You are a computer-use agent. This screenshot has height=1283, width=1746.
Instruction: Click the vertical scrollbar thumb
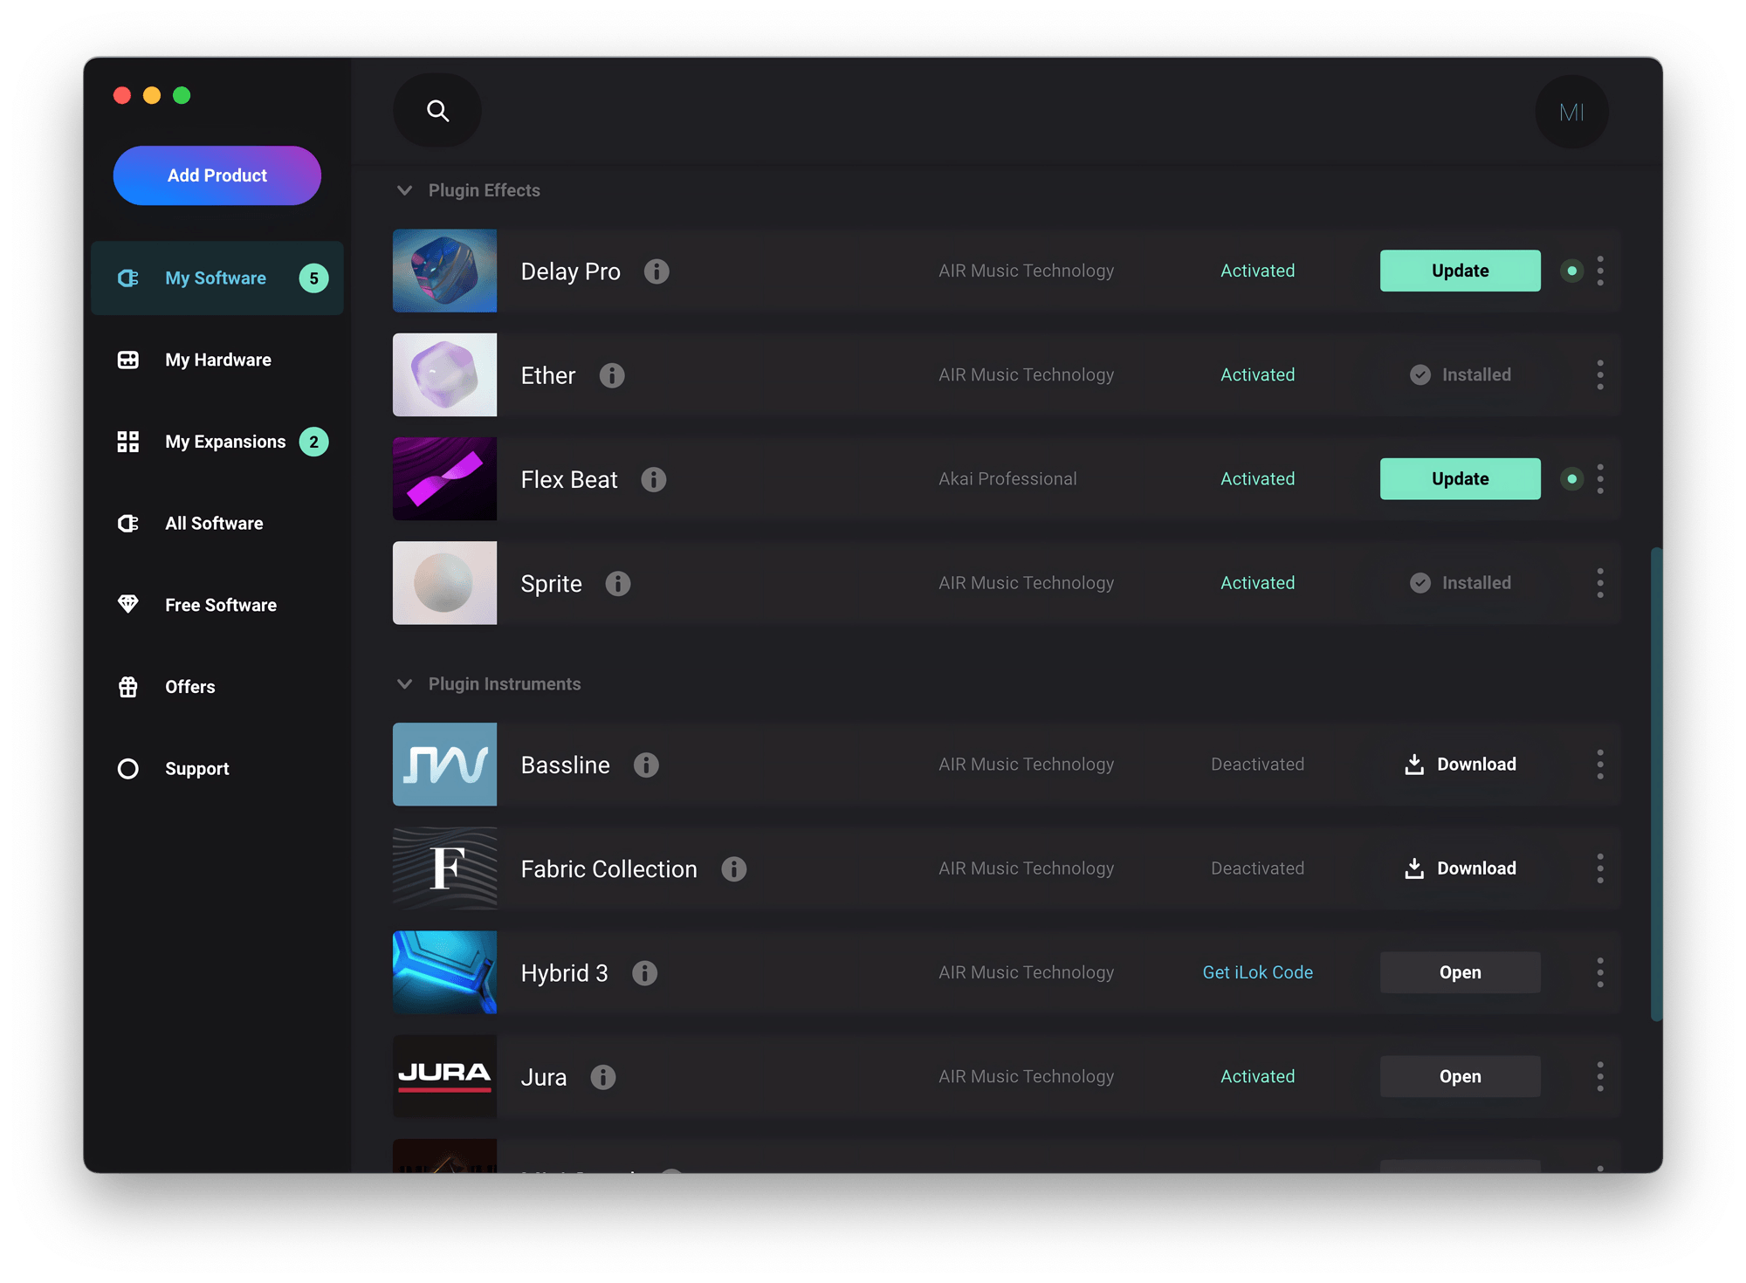coord(1655,784)
